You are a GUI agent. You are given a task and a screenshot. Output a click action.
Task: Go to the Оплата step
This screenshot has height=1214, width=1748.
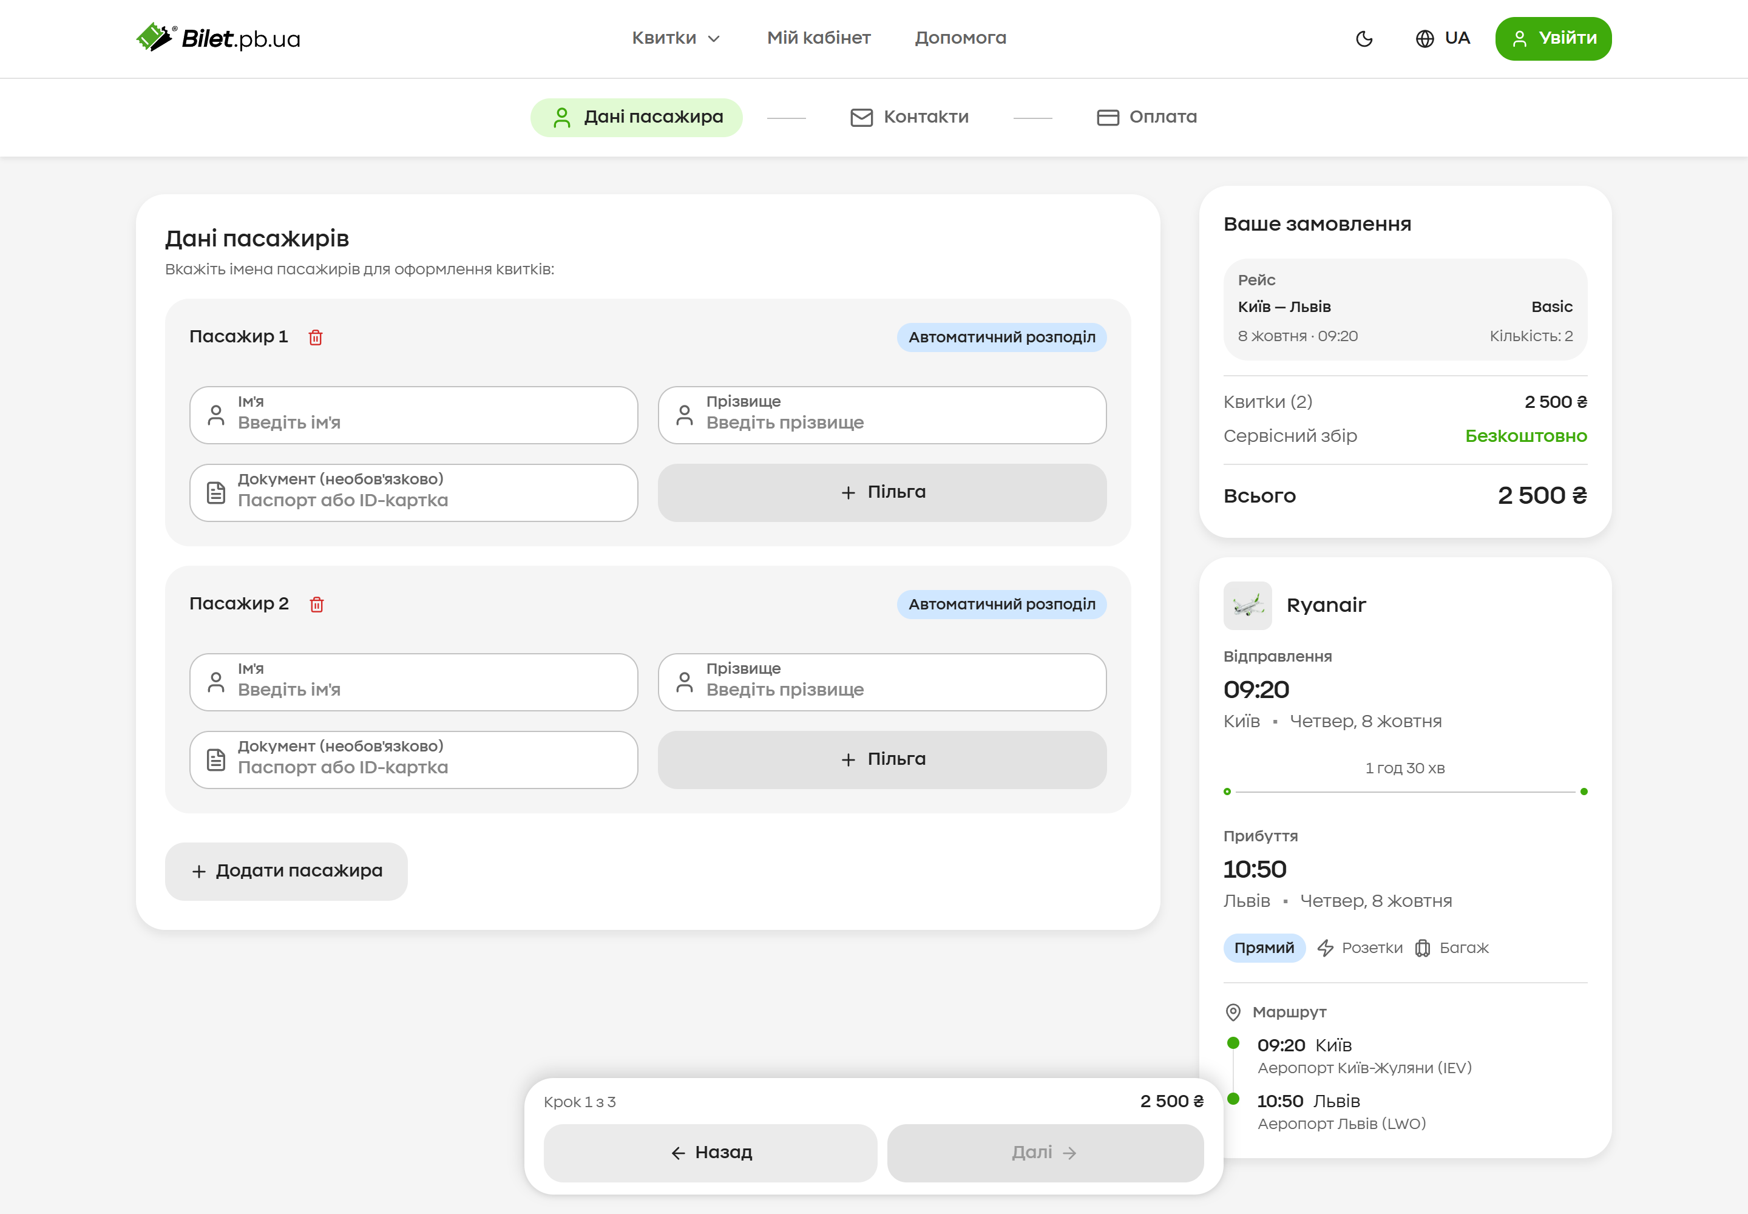pyautogui.click(x=1147, y=117)
